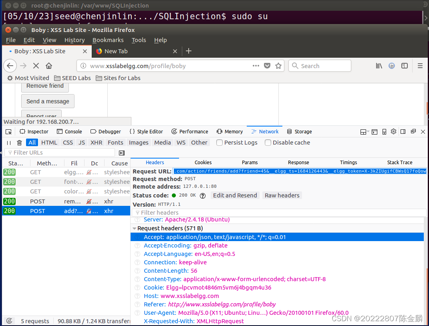The width and height of the screenshot is (429, 326).
Task: Activate the element picker in devtools
Action: (x=8, y=132)
